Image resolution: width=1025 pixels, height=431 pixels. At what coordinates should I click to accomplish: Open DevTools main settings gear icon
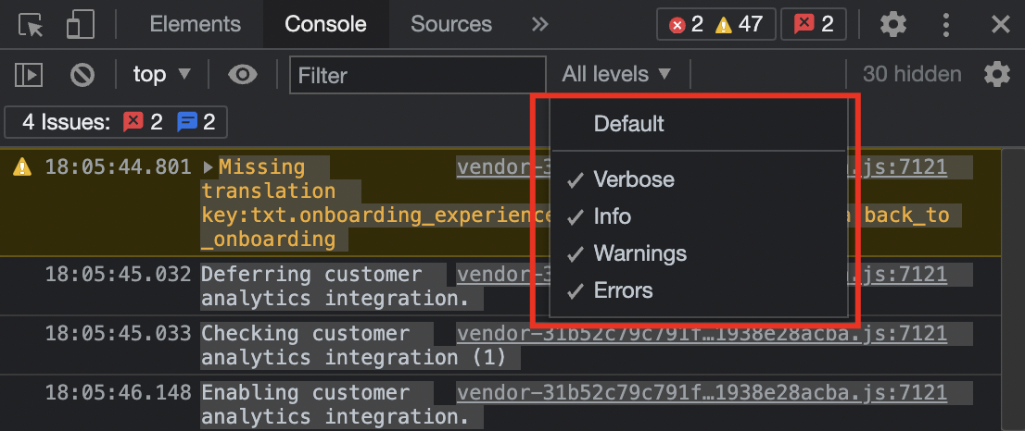click(893, 25)
